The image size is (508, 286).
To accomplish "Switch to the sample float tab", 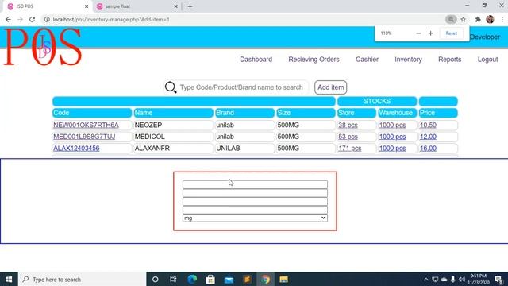I will tap(137, 6).
